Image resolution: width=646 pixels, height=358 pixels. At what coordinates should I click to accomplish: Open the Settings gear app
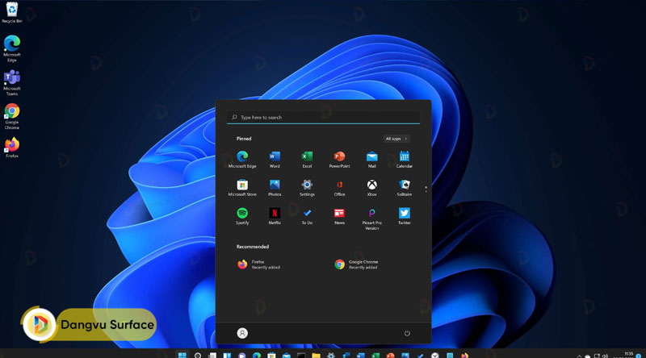[307, 185]
